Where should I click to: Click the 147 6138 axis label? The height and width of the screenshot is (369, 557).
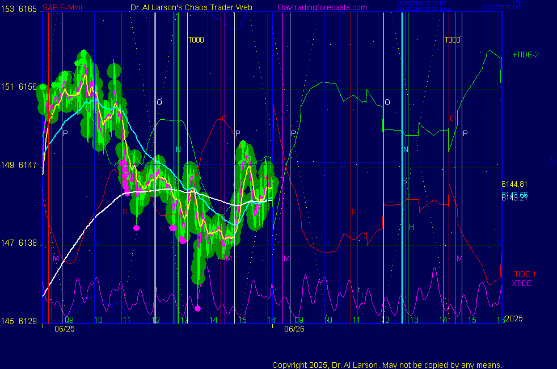pos(19,243)
